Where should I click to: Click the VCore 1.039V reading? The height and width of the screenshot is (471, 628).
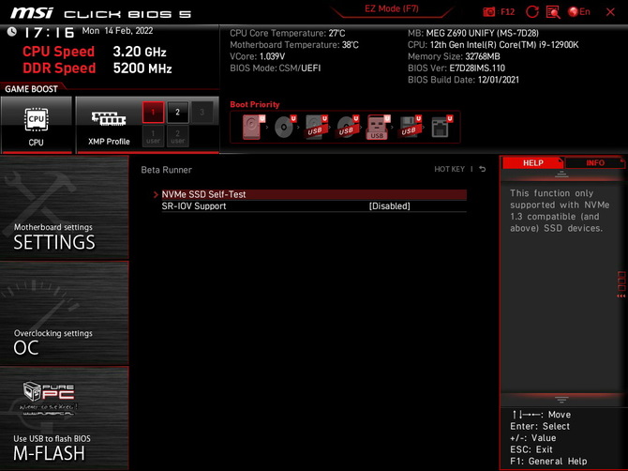click(257, 56)
